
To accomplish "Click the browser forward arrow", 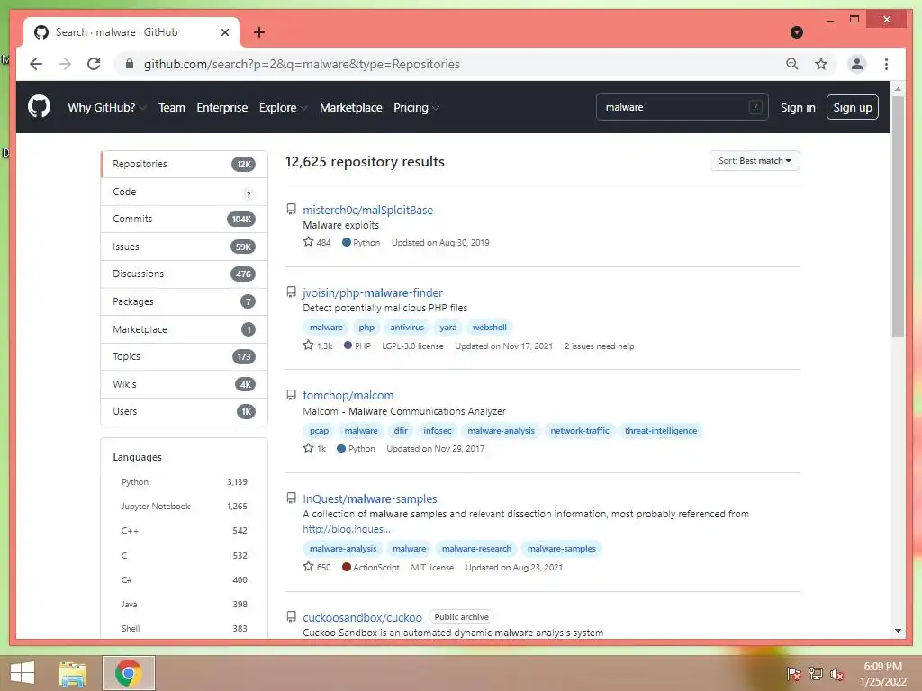I will (65, 64).
